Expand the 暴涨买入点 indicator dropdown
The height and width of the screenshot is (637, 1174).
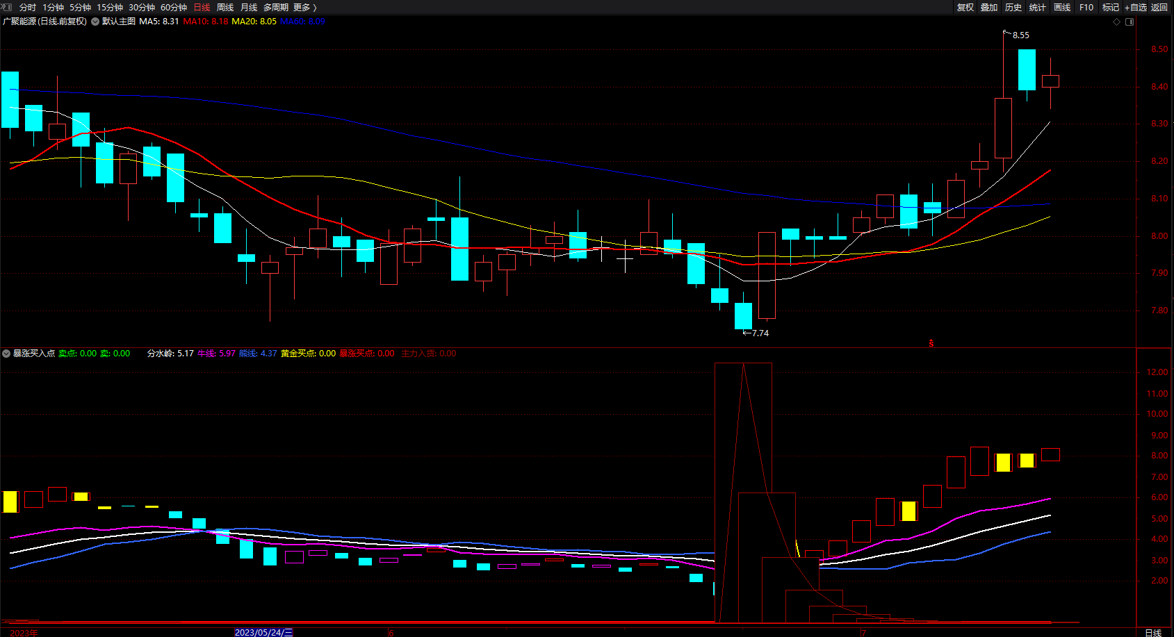point(6,354)
